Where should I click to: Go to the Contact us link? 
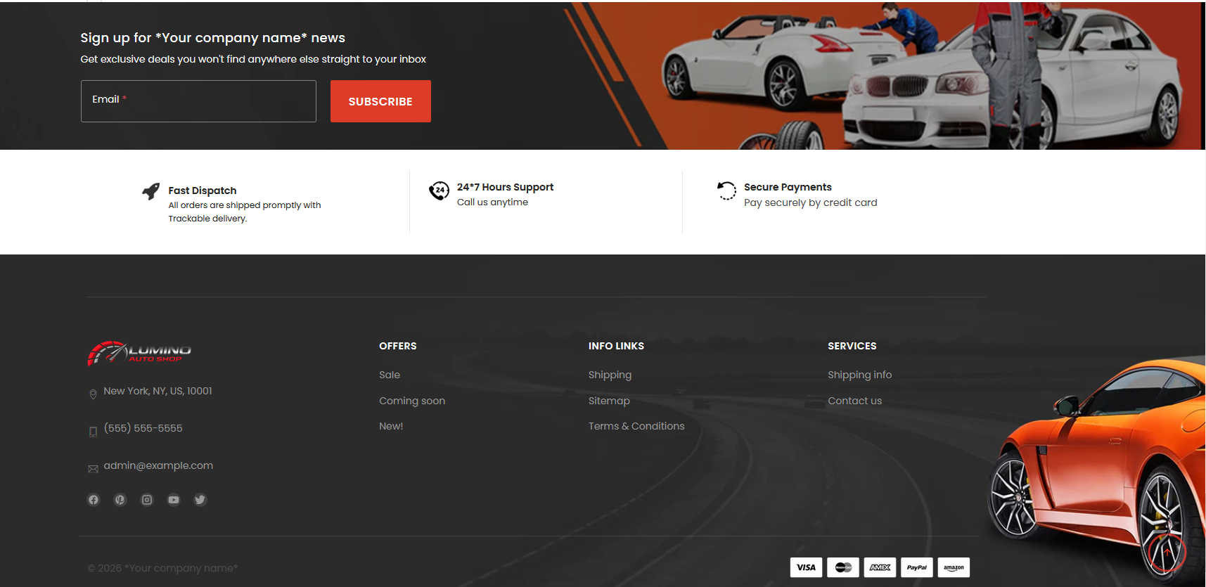coord(854,401)
